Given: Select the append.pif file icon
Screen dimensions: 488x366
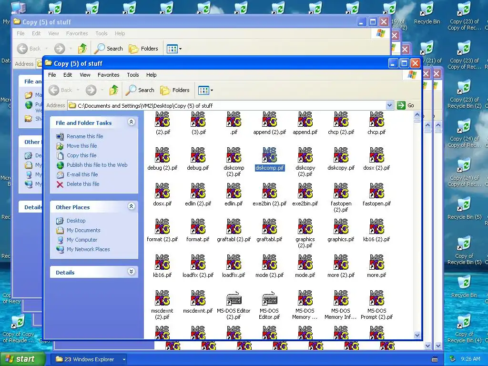Looking at the screenshot, I should click(x=305, y=120).
